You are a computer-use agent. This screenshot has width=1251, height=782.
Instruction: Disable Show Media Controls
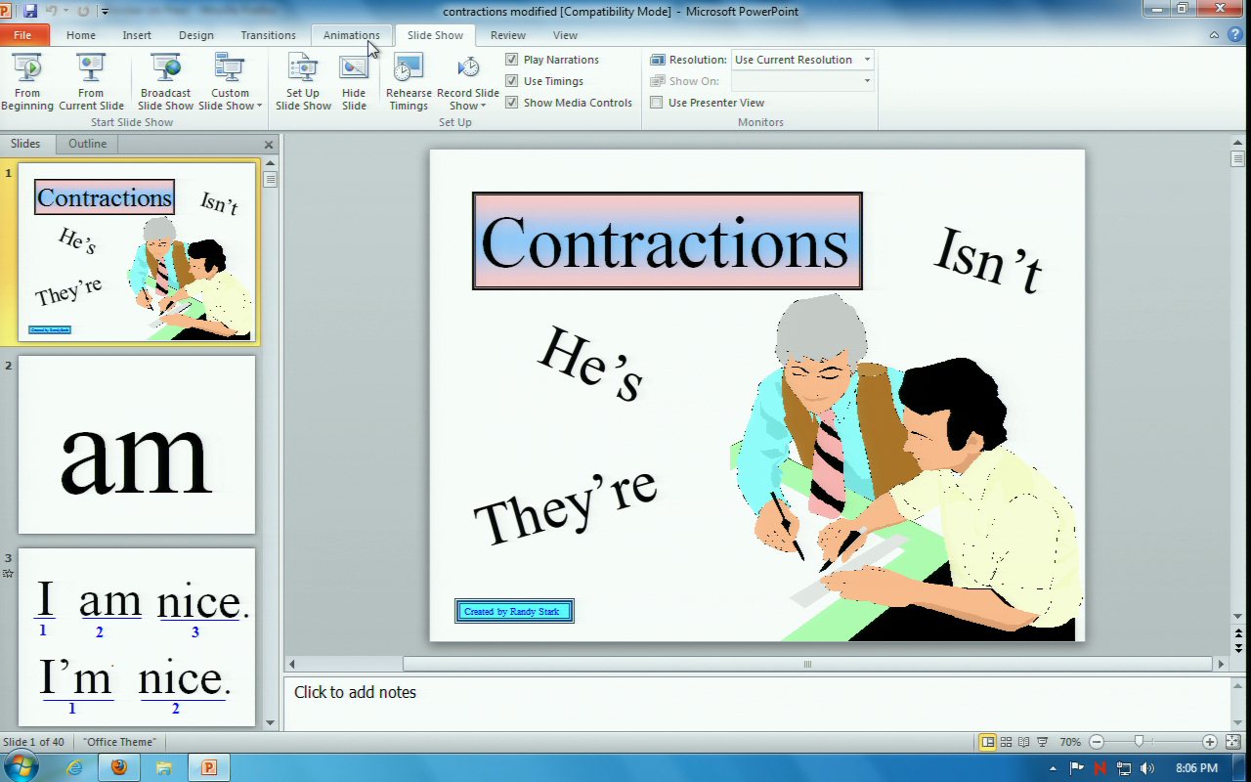point(512,103)
